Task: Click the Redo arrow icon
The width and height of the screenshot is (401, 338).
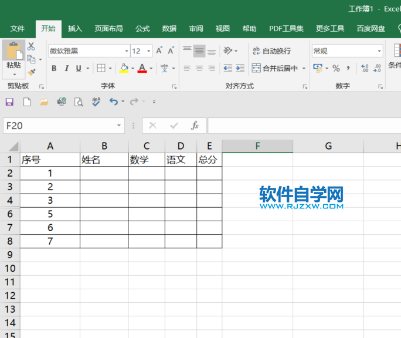Action: pyautogui.click(x=134, y=102)
